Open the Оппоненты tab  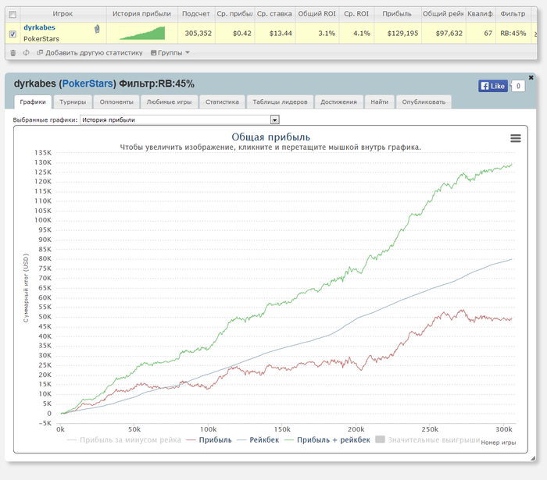tap(116, 101)
